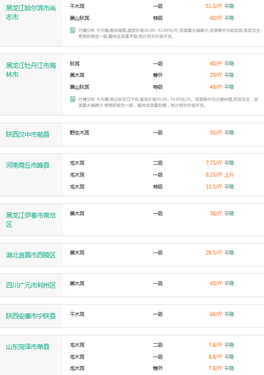Screen dimensions: 264x375
Task: Open the 陕西汉中市勉县 region link
Action: tap(28, 134)
